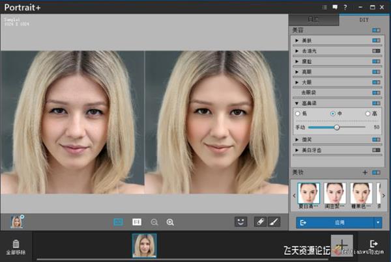Select the 中 radio option

(332, 114)
